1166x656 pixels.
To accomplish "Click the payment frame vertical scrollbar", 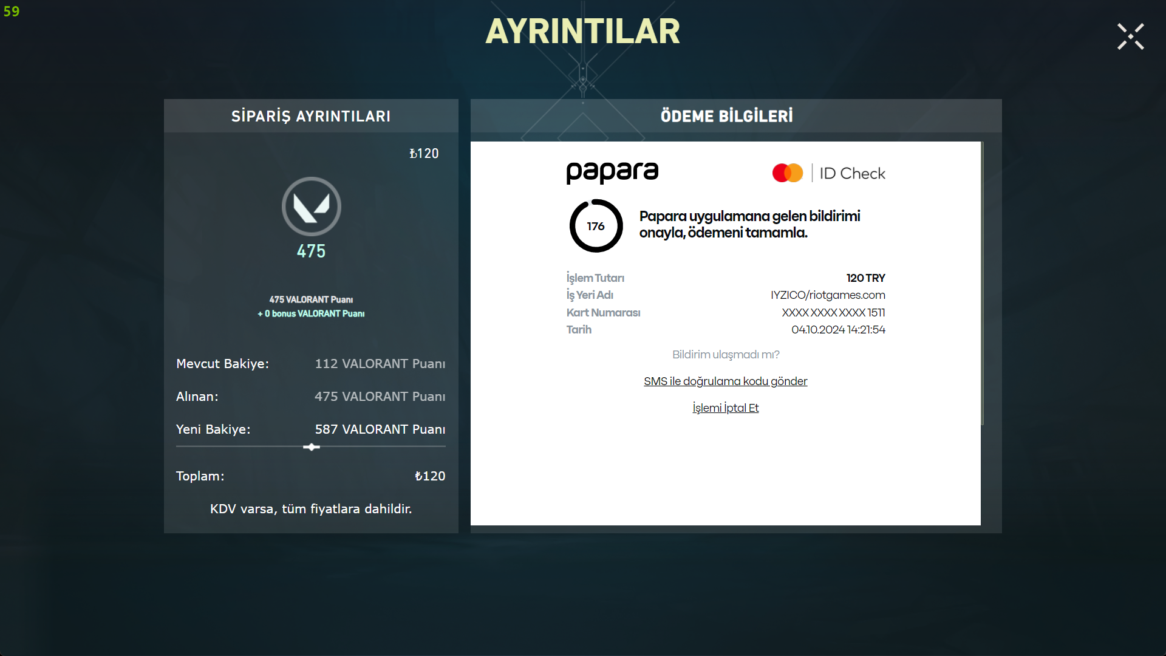I will click(982, 283).
